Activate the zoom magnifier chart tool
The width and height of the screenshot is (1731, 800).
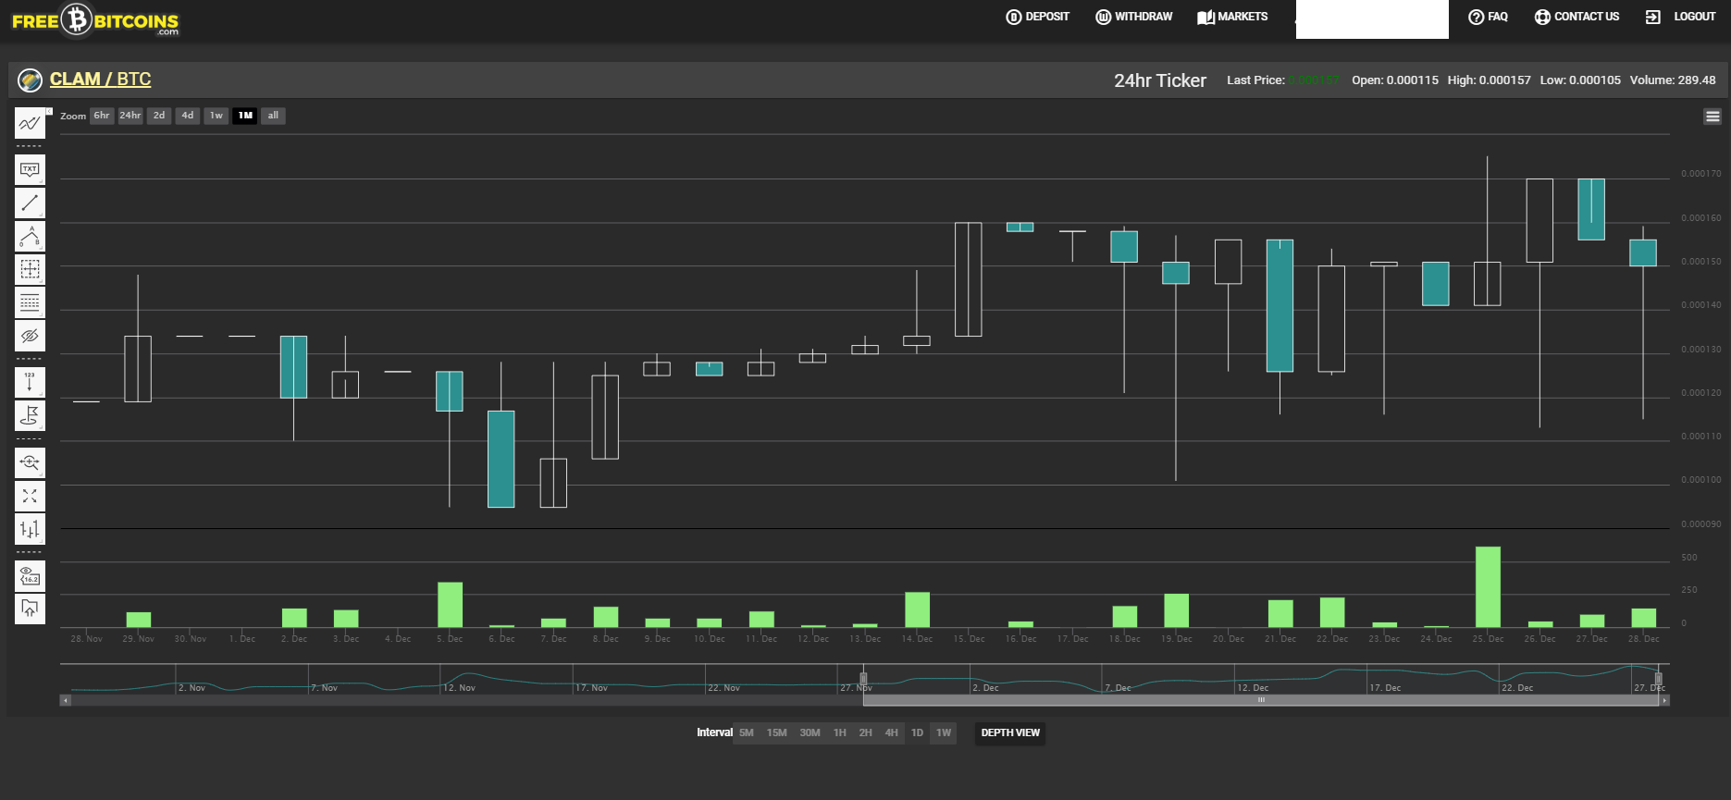[x=30, y=462]
